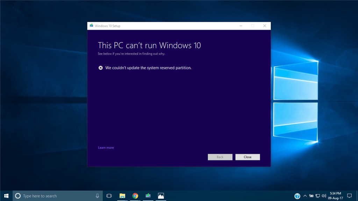
Task: Expand the hidden system tray icons chevron
Action: 305,196
